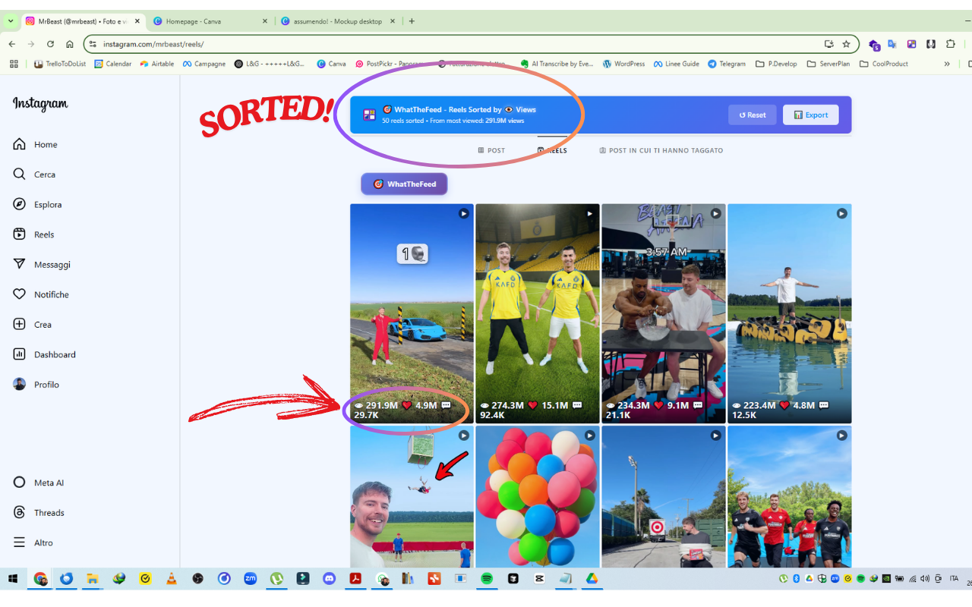Open the WordPress bookmark

coord(624,64)
